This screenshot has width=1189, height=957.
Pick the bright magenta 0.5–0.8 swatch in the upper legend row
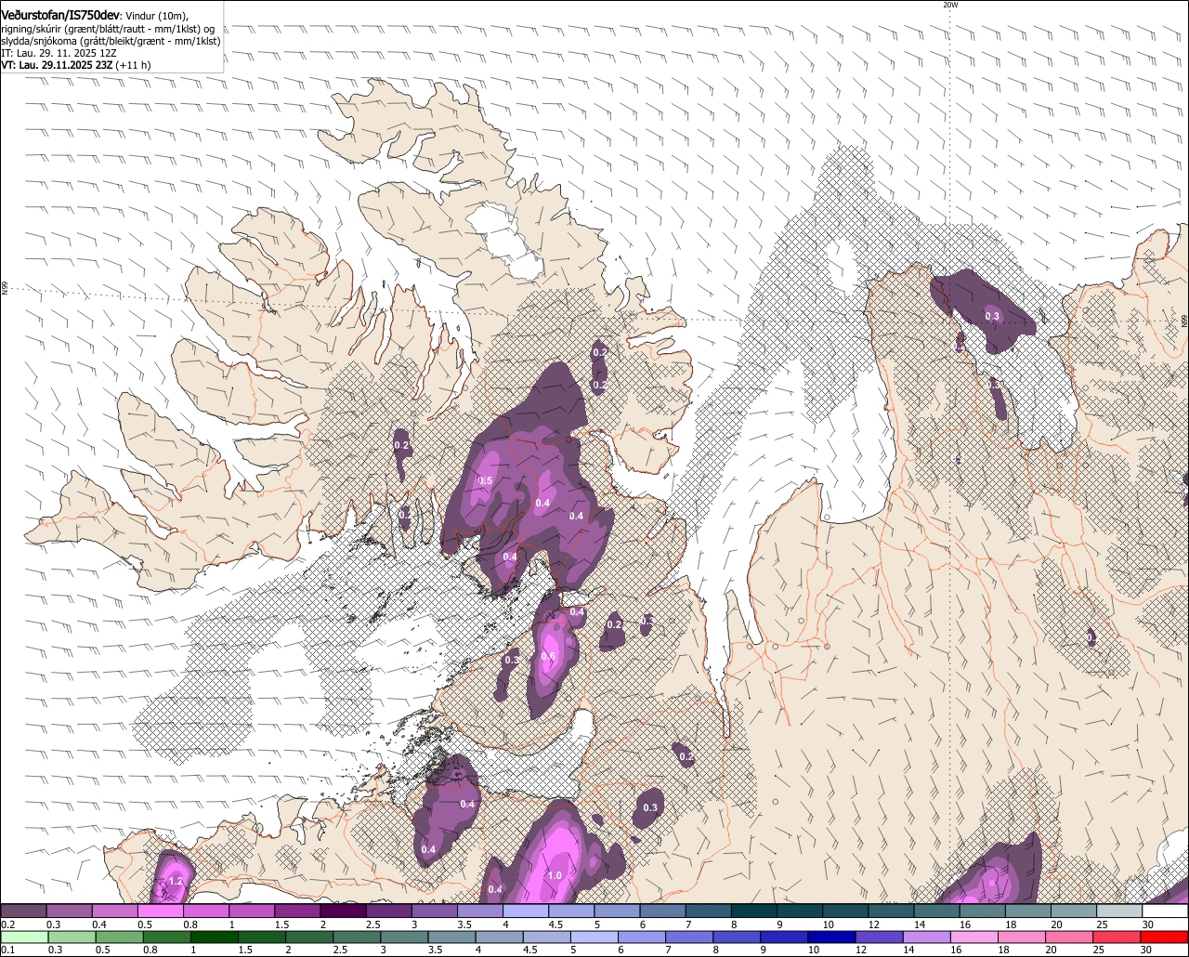pos(160,911)
